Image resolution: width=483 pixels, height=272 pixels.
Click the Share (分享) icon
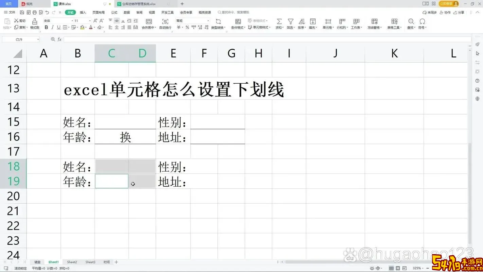458,12
